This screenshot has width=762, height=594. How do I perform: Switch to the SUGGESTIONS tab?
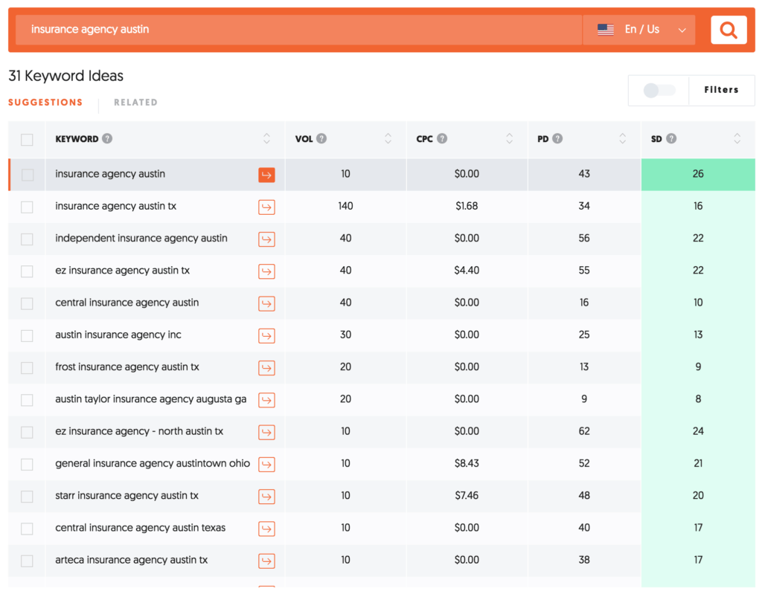45,103
